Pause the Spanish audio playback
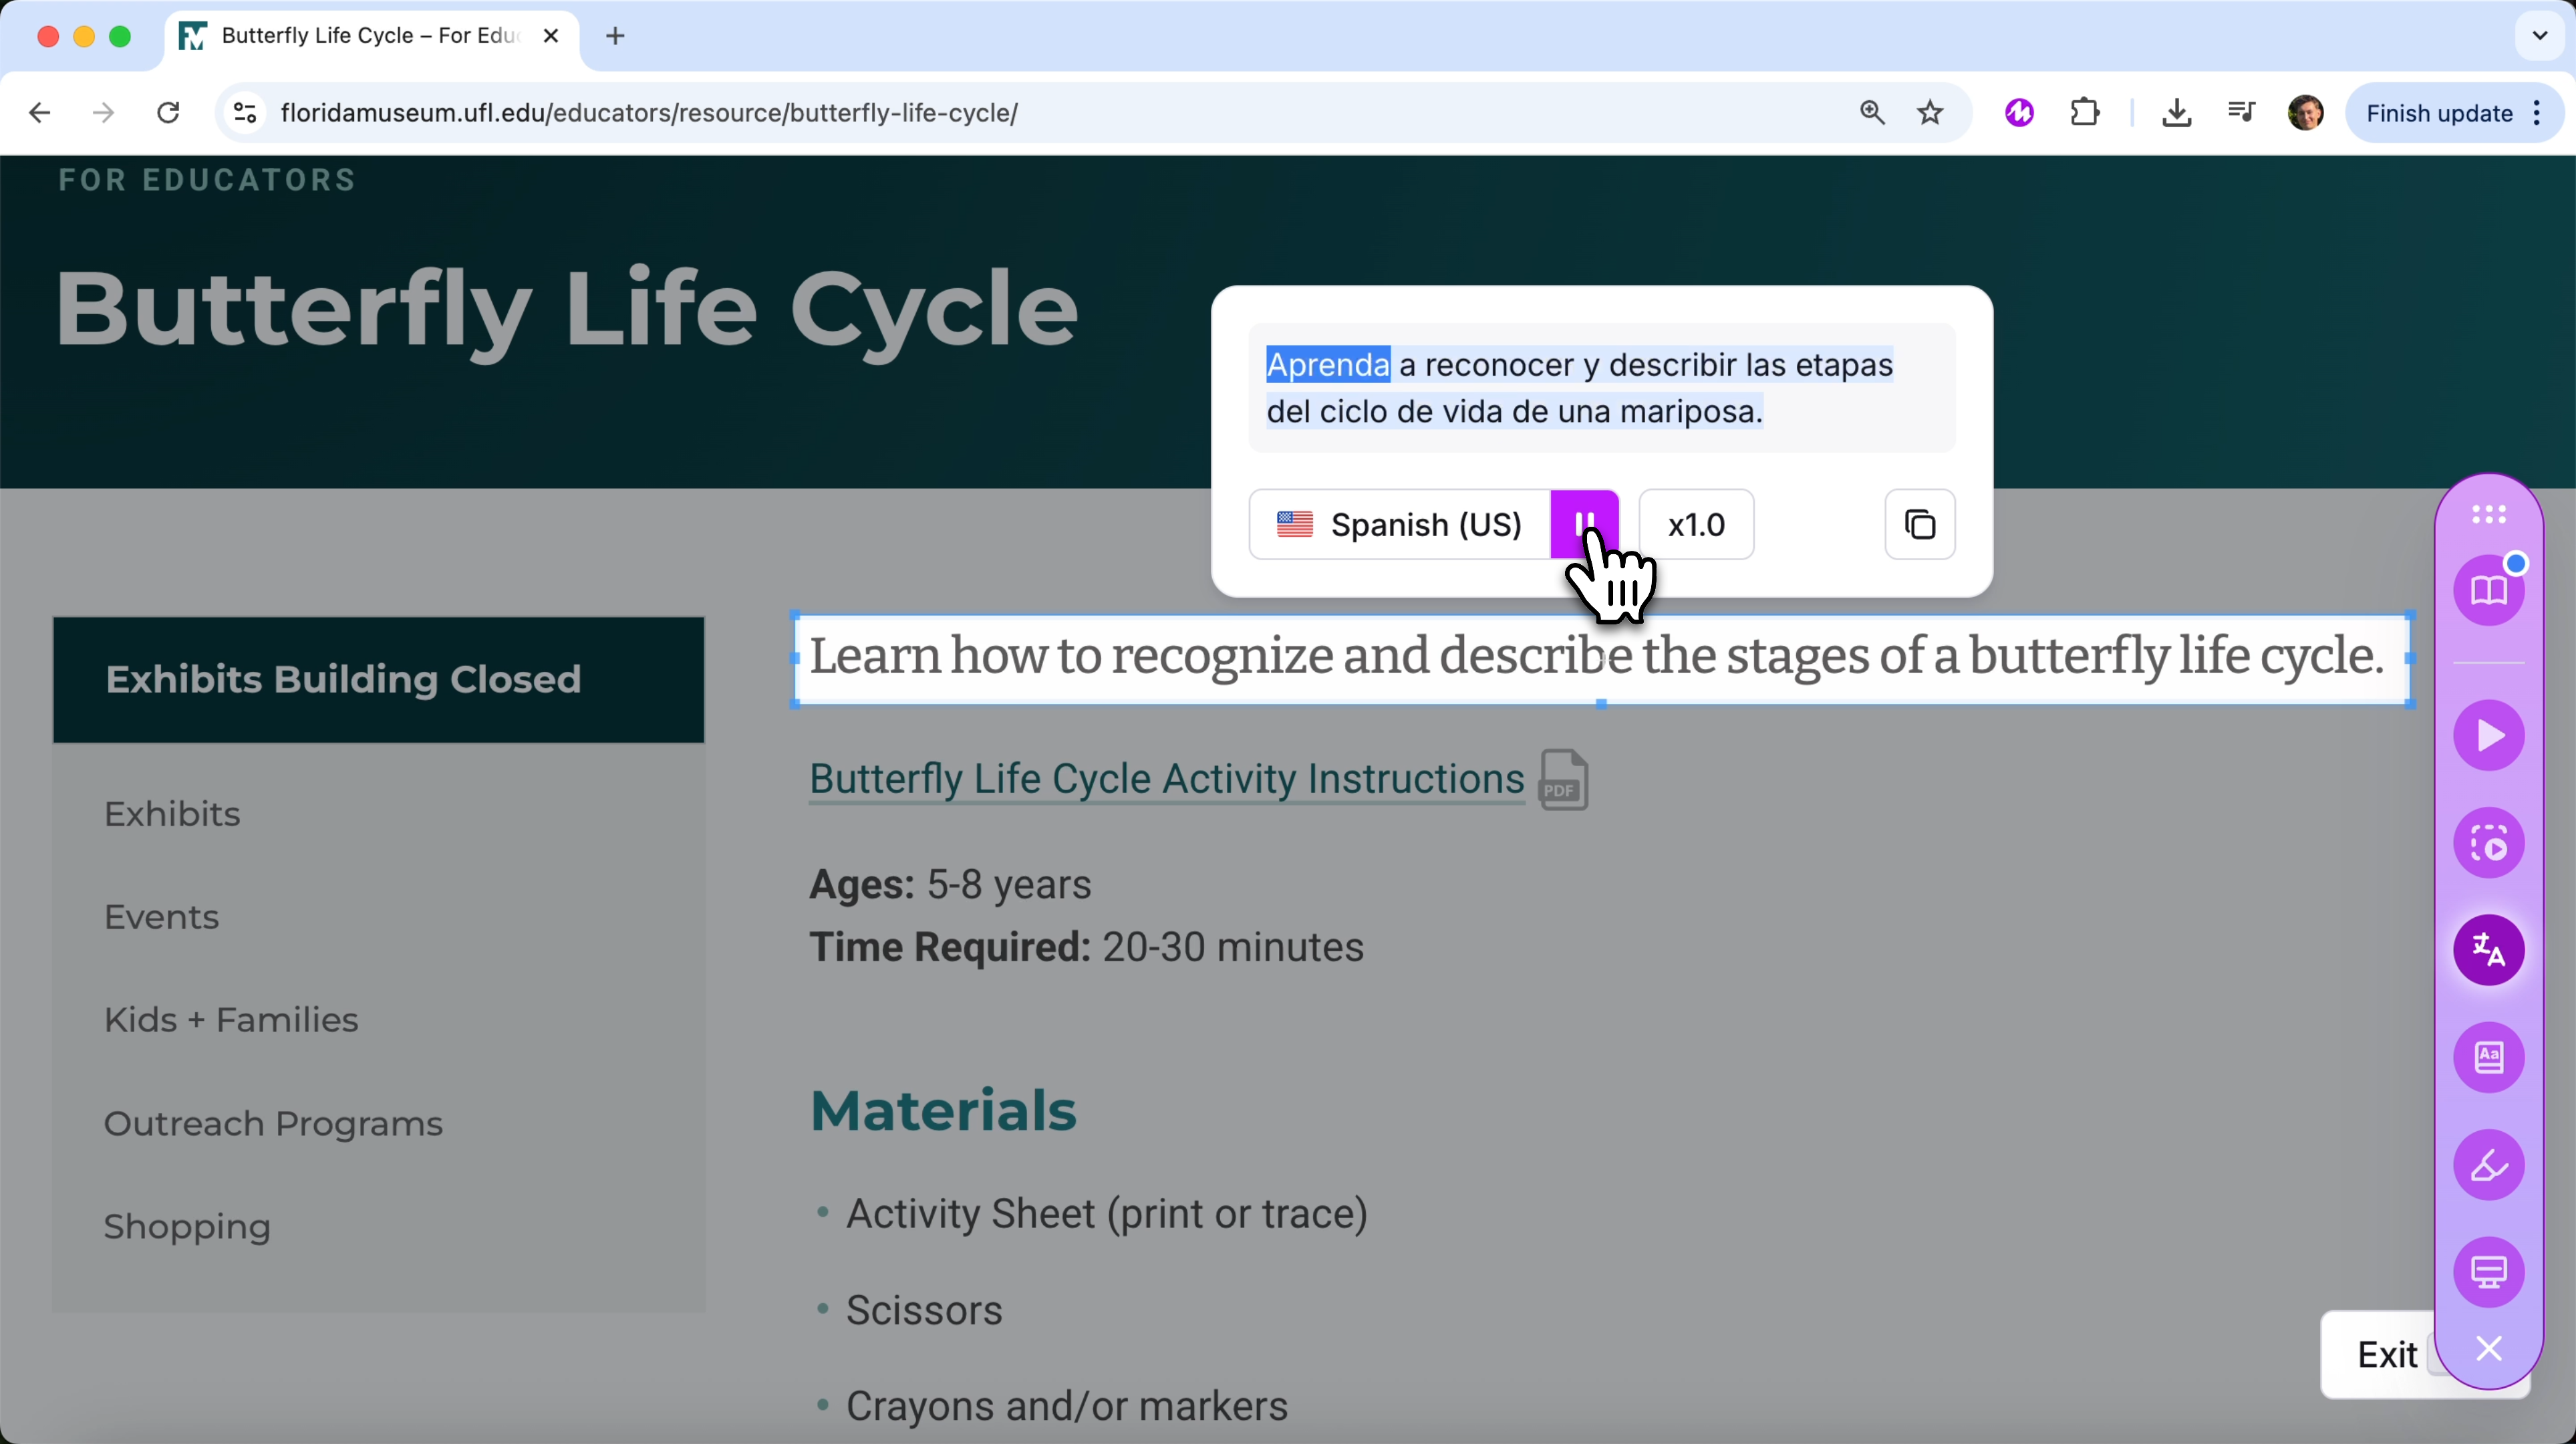The width and height of the screenshot is (2576, 1444). pyautogui.click(x=1584, y=523)
